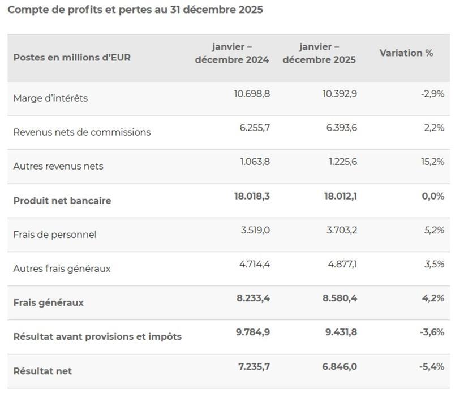
Task: Select the 'Postes en millions d'EUR' header
Action: (x=72, y=58)
